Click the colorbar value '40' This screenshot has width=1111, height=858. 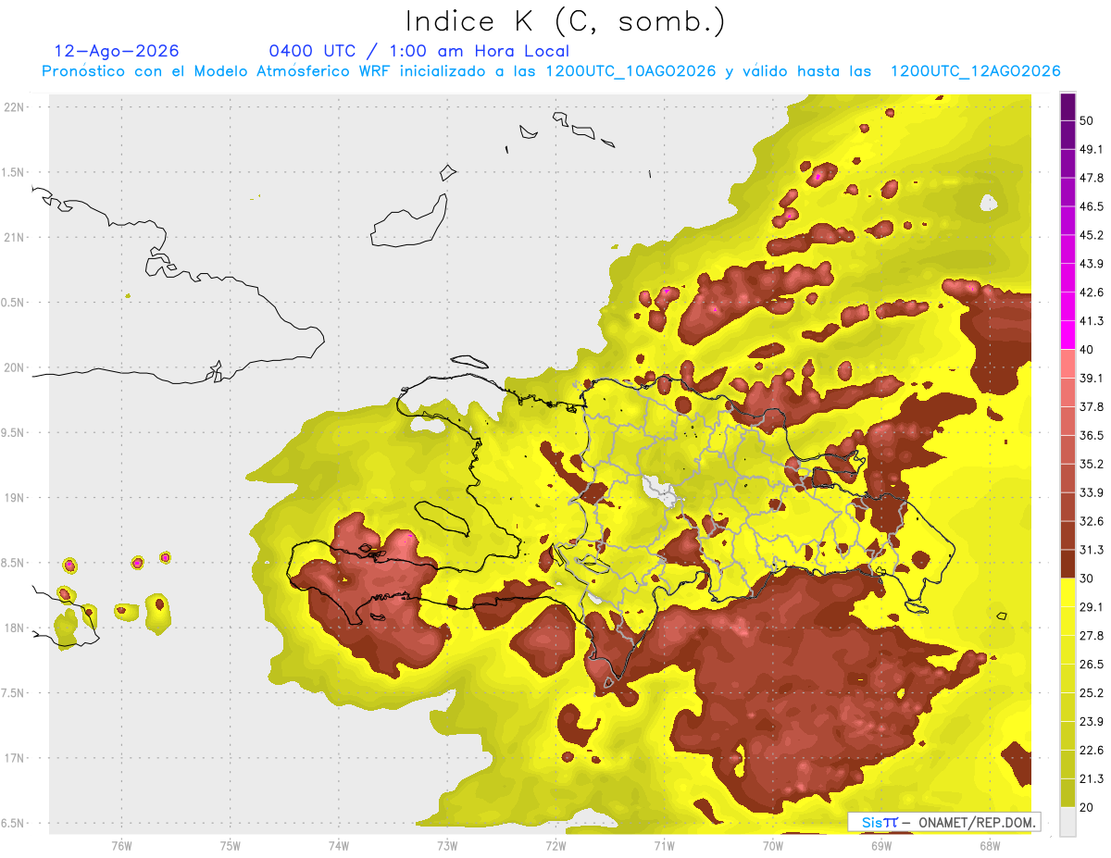pyautogui.click(x=1087, y=350)
